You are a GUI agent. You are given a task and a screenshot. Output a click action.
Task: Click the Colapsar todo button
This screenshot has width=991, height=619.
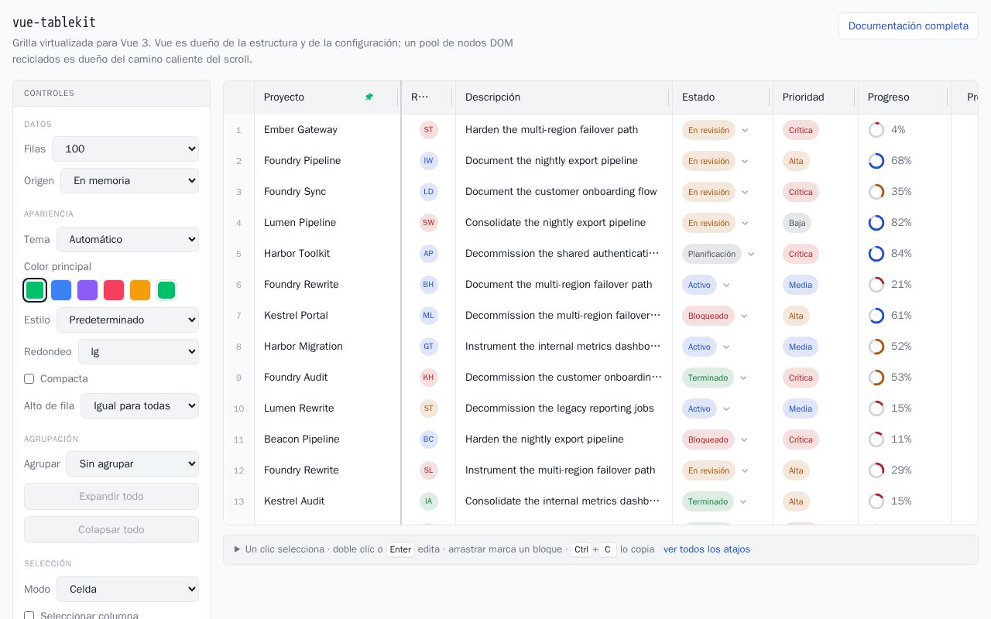click(x=111, y=530)
